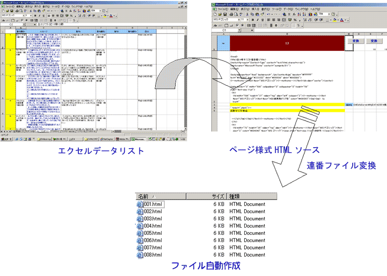This screenshot has width=387, height=276.
Task: Click Paste icon in right Excel window
Action: click(257, 14)
